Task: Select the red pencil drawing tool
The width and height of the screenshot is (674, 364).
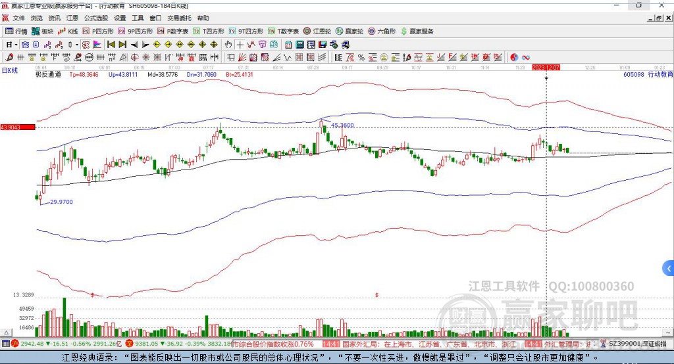Action: point(9,57)
